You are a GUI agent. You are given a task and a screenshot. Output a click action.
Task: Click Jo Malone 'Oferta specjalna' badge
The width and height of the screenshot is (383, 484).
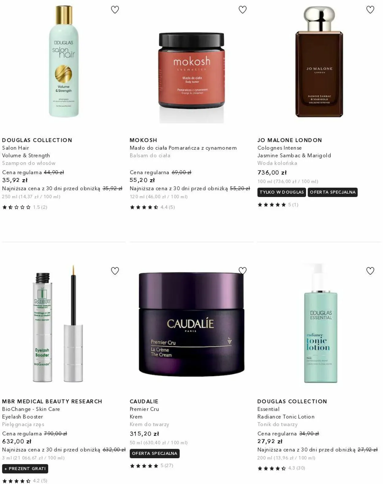[332, 192]
